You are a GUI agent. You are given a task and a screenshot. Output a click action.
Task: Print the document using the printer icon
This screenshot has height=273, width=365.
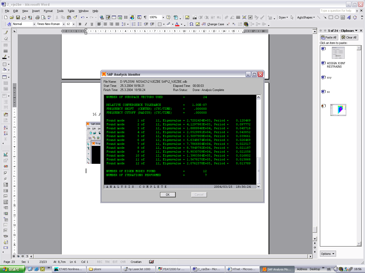[x=37, y=17]
